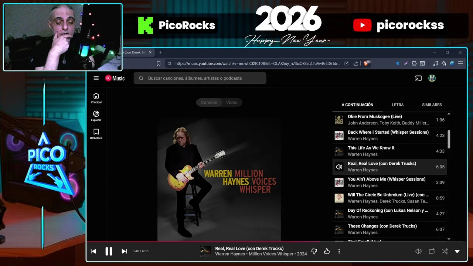The image size is (473, 266).
Task: Collapse the player page with down arrow
Action: [457, 251]
